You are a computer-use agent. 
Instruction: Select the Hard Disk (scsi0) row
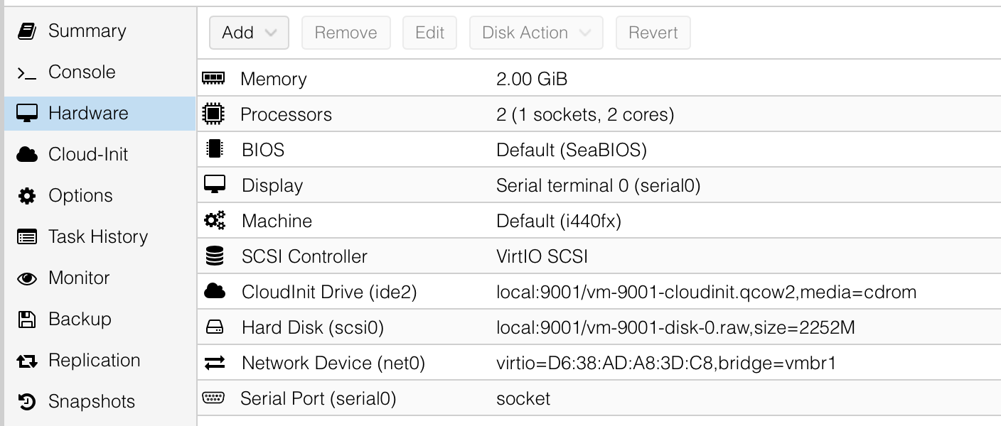(599, 327)
